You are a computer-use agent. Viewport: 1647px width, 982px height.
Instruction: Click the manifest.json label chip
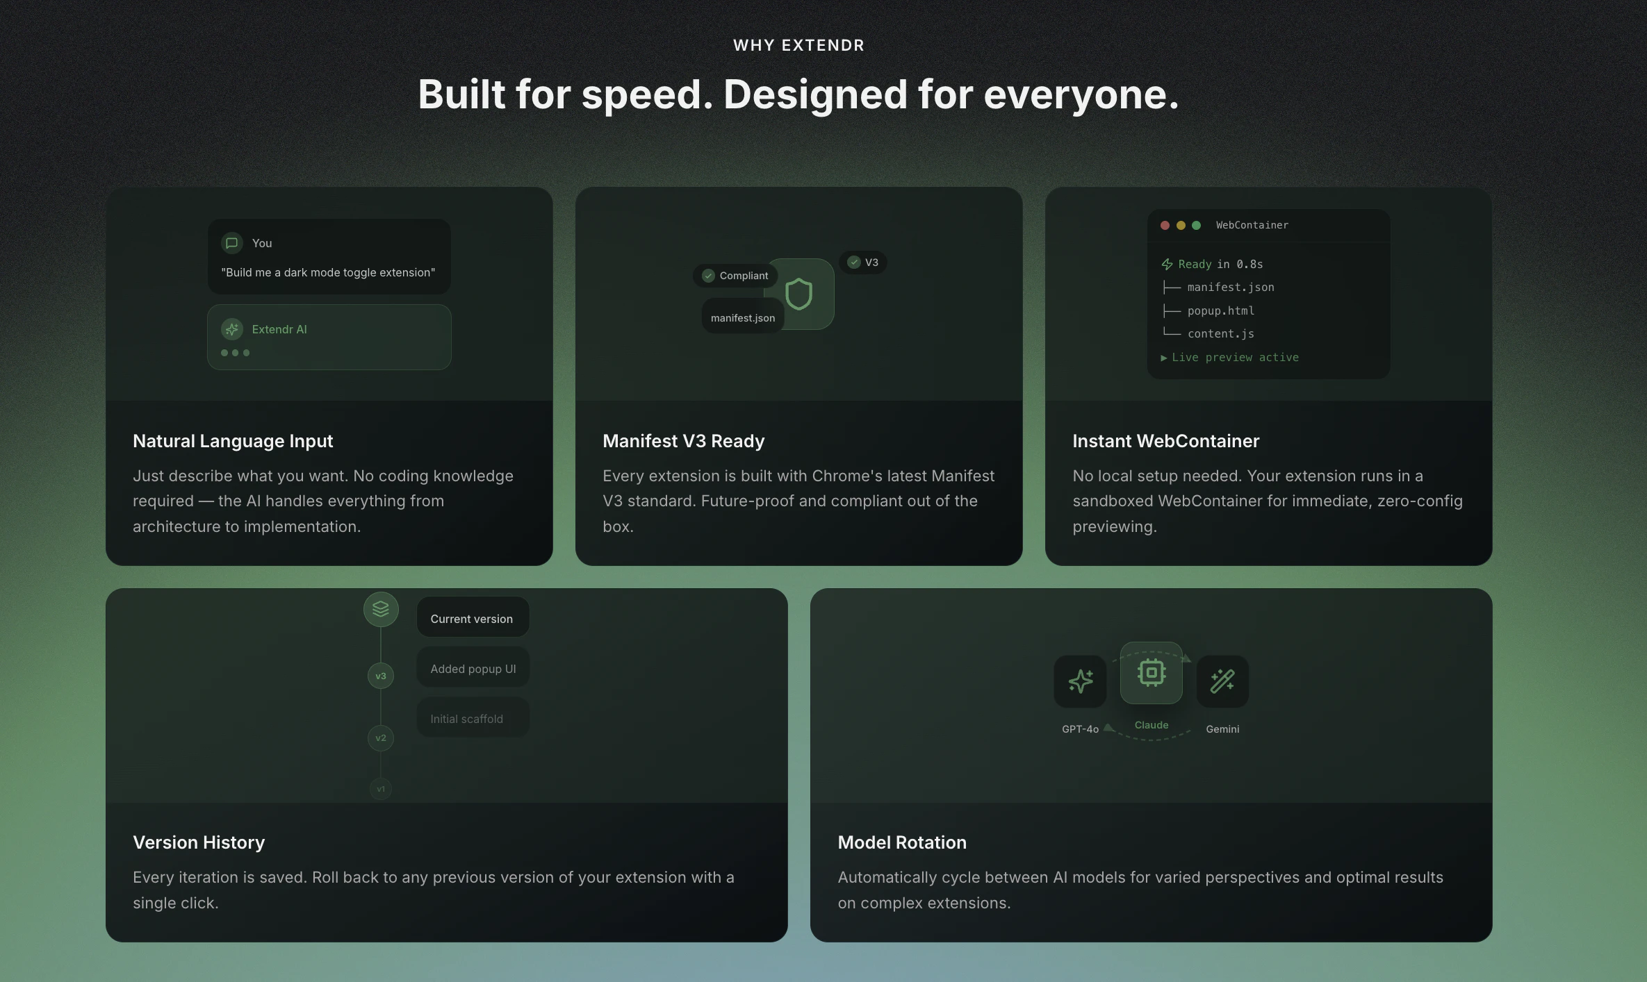[x=742, y=317]
